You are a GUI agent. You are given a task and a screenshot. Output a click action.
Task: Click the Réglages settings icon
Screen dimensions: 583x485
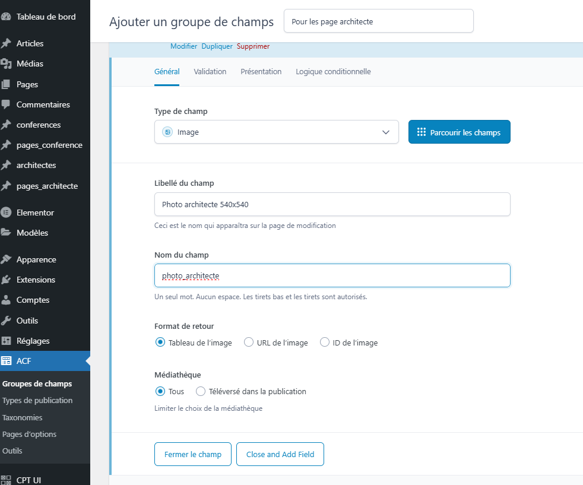click(x=7, y=341)
